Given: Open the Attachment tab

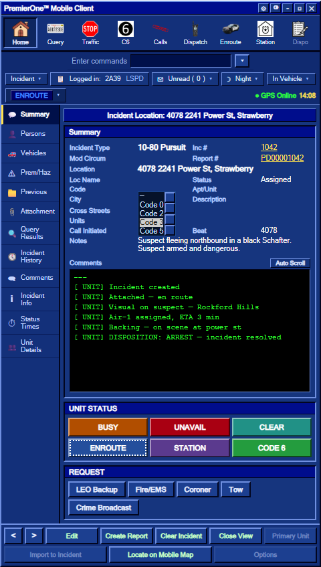Looking at the screenshot, I should coord(30,212).
